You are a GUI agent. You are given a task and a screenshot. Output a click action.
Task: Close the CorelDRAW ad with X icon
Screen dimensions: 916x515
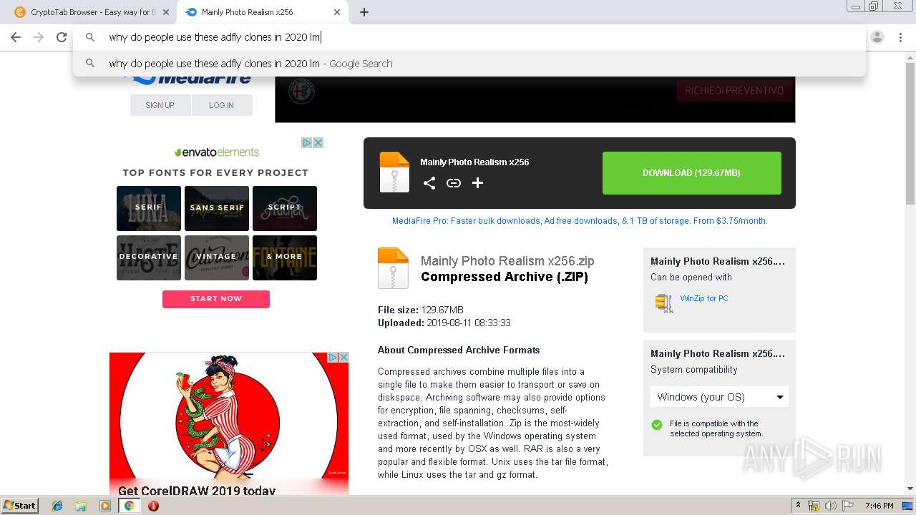(343, 357)
